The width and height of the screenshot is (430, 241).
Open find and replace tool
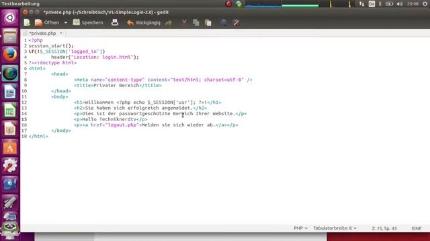[236, 23]
